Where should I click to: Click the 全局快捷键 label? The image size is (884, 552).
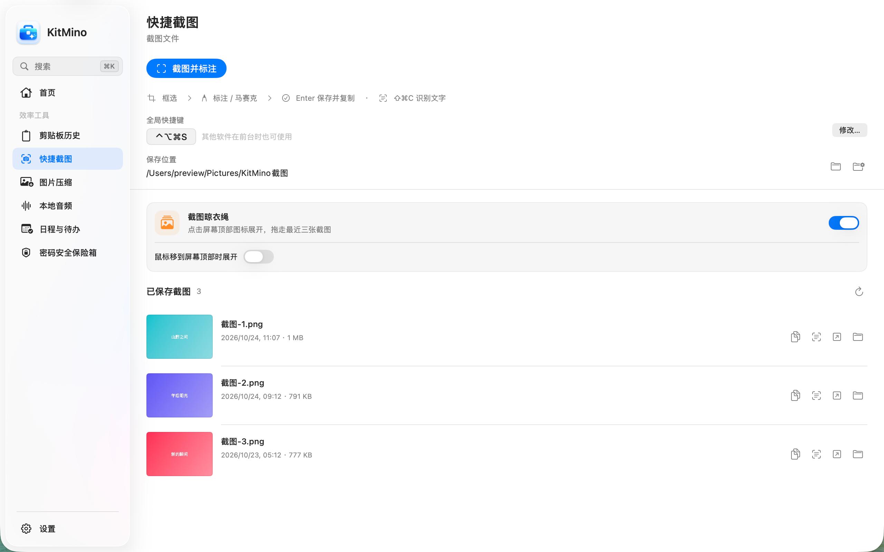click(x=165, y=120)
